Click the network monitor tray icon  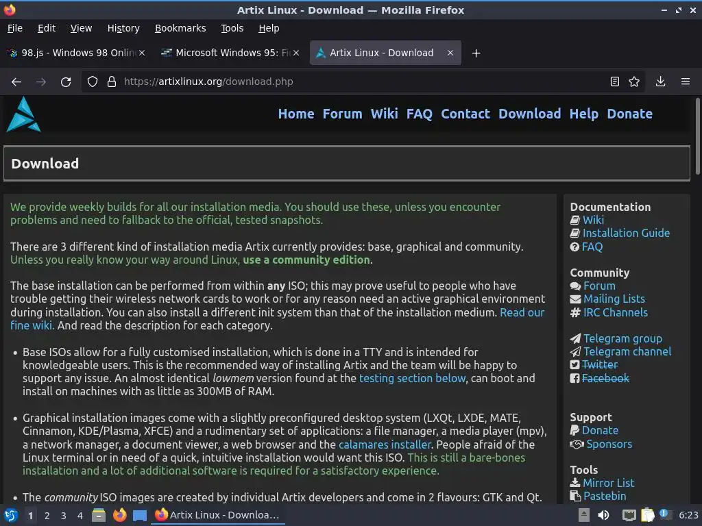tap(629, 515)
